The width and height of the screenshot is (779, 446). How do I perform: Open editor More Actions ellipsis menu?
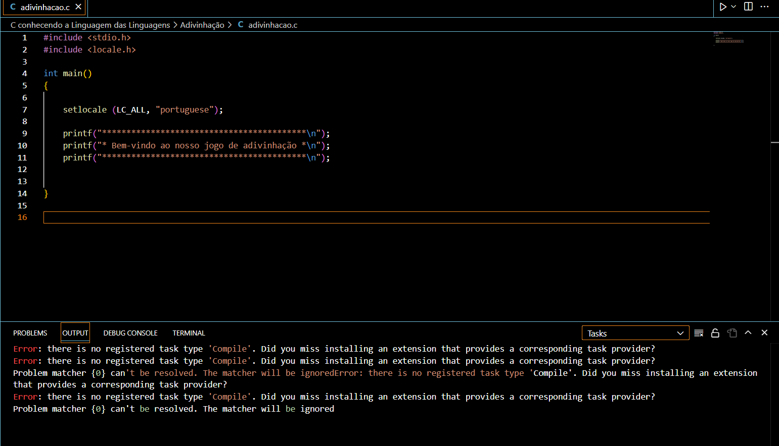point(764,7)
